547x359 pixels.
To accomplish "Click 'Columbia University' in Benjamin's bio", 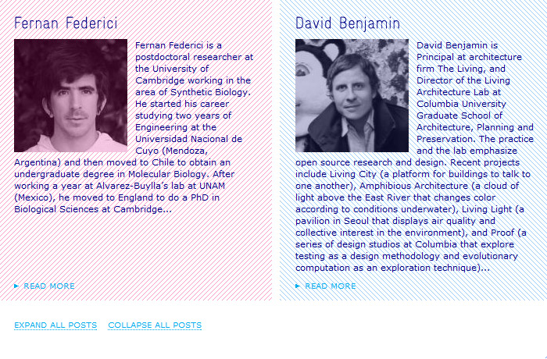I will (461, 104).
